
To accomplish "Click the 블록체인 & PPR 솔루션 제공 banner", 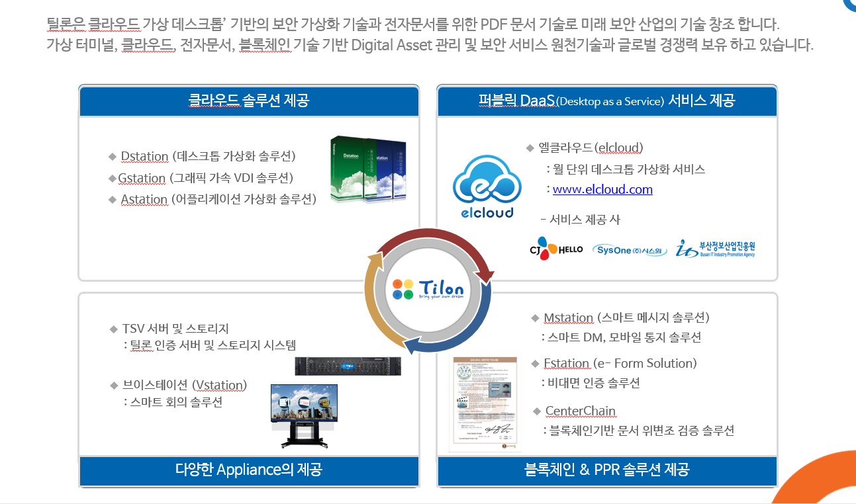I will click(x=606, y=470).
